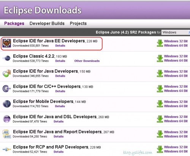Click the Java Developers package icon
This screenshot has width=190, height=156.
point(7,73)
